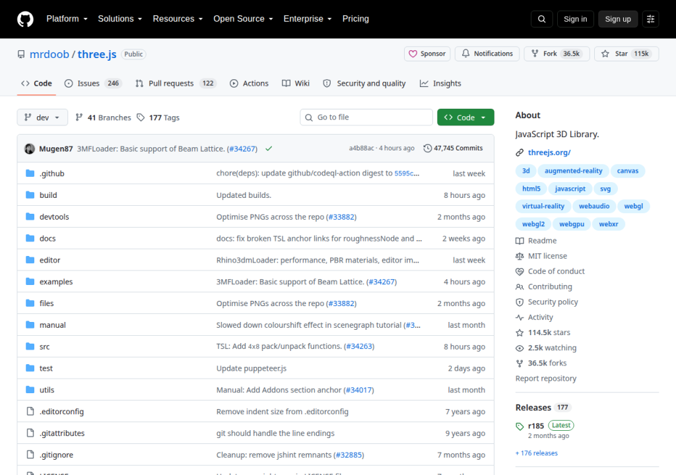
Task: Open the Platform dropdown menu
Action: [x=67, y=19]
